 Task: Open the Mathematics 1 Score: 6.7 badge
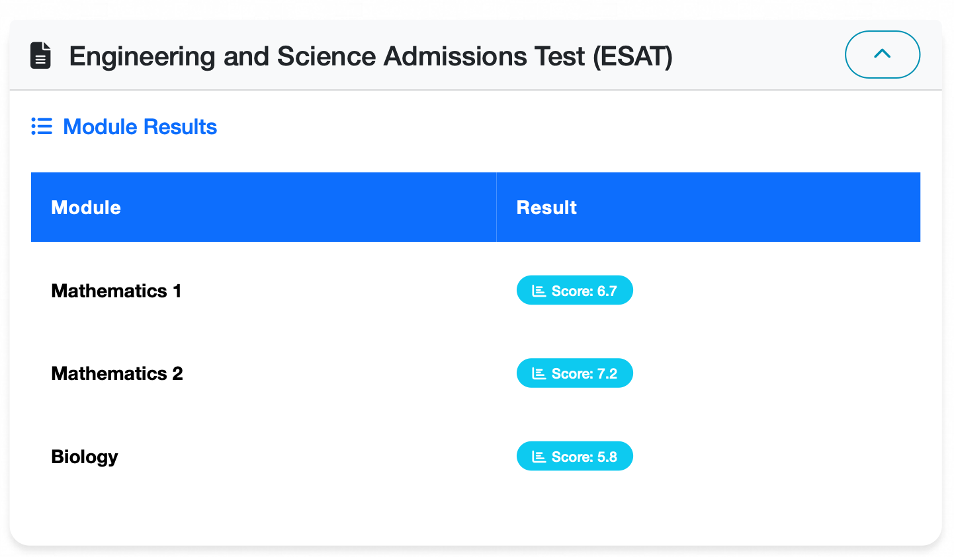tap(574, 291)
